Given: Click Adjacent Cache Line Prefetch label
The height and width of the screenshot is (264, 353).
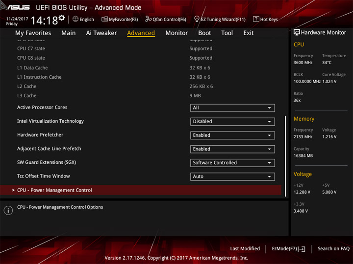Looking at the screenshot, I should 49,149.
